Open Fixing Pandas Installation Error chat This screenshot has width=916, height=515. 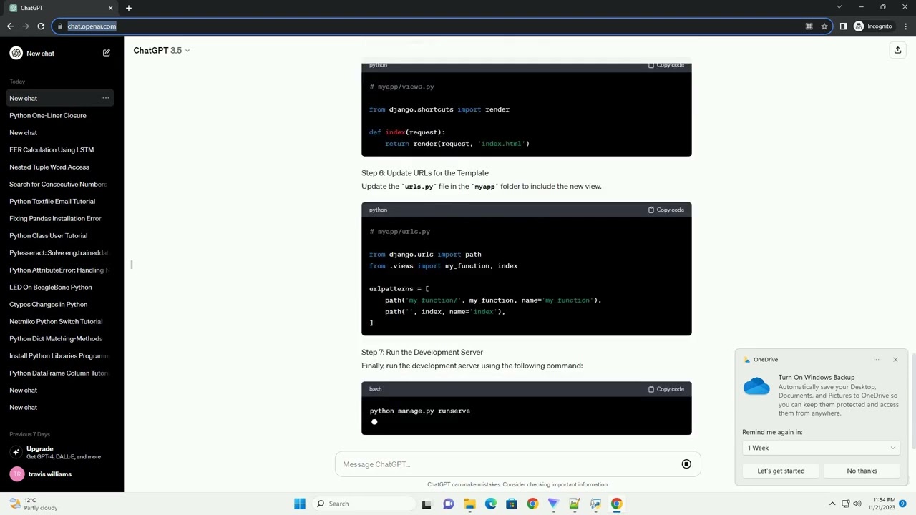tap(55, 218)
